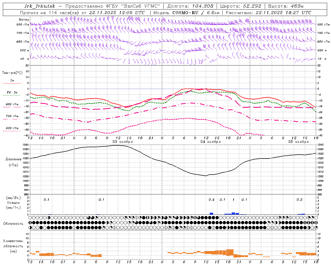
Task: Click the "Конвективн." convective cloud label
Action: coord(13,241)
